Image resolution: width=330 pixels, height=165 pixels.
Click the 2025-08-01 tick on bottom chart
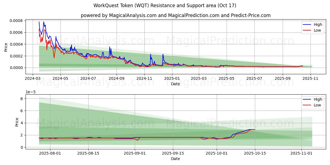[50, 153]
